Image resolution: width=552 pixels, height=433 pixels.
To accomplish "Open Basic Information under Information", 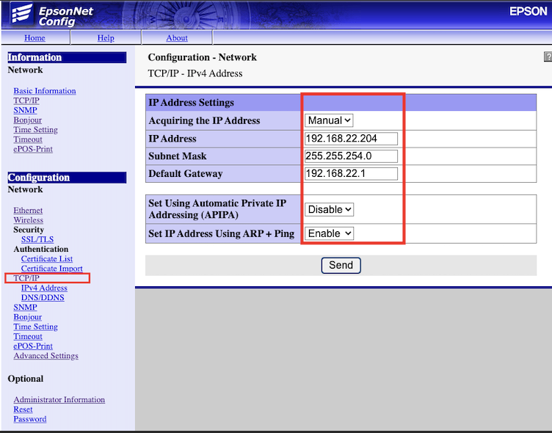I will click(x=45, y=91).
